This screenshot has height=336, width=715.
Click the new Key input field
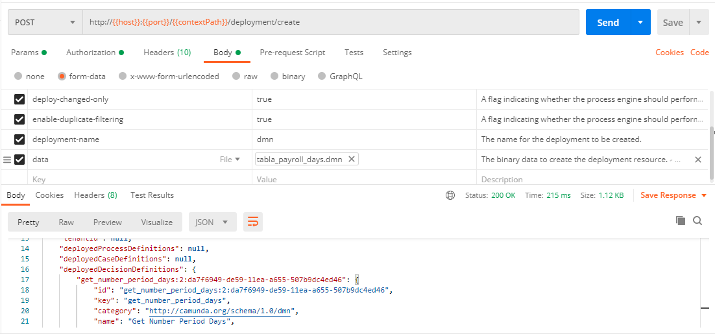click(140, 179)
